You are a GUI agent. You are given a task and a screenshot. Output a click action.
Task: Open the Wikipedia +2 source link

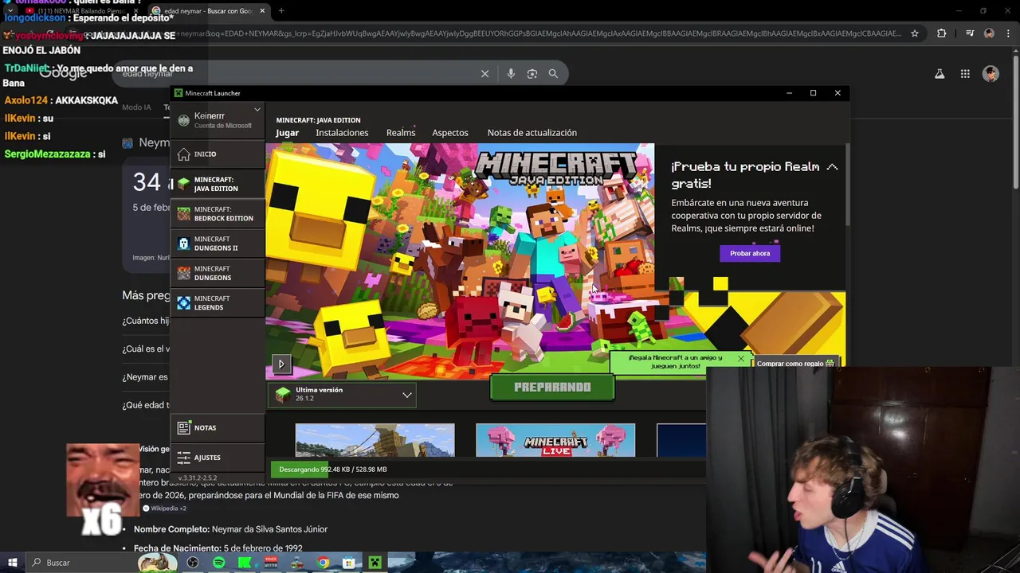click(x=164, y=509)
